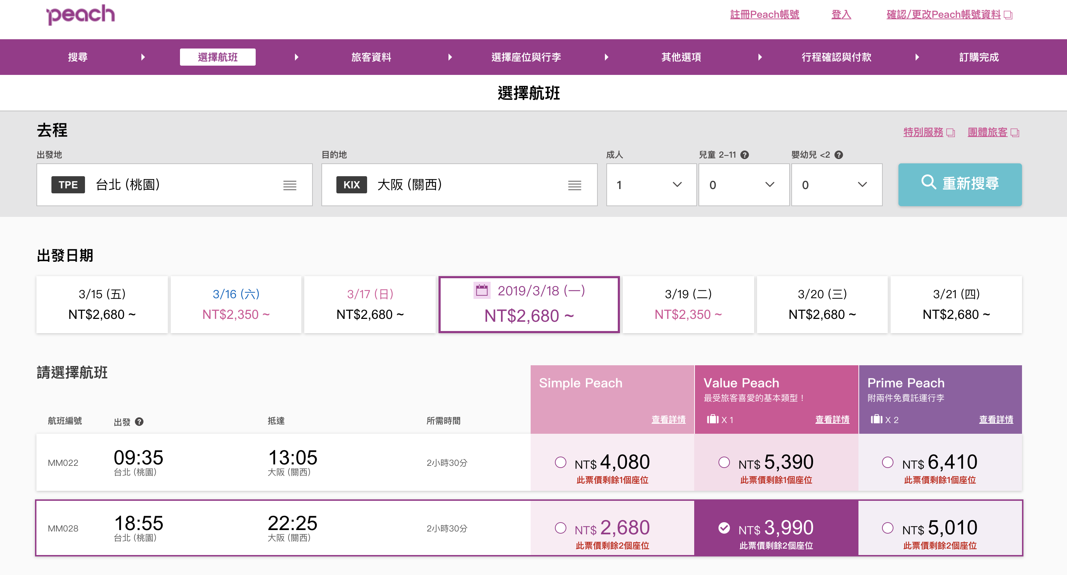The width and height of the screenshot is (1067, 575).
Task: Open the 特別服務 link
Action: click(923, 132)
